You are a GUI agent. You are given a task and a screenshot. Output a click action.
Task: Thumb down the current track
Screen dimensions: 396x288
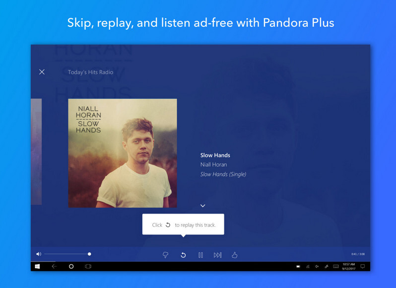pyautogui.click(x=165, y=255)
